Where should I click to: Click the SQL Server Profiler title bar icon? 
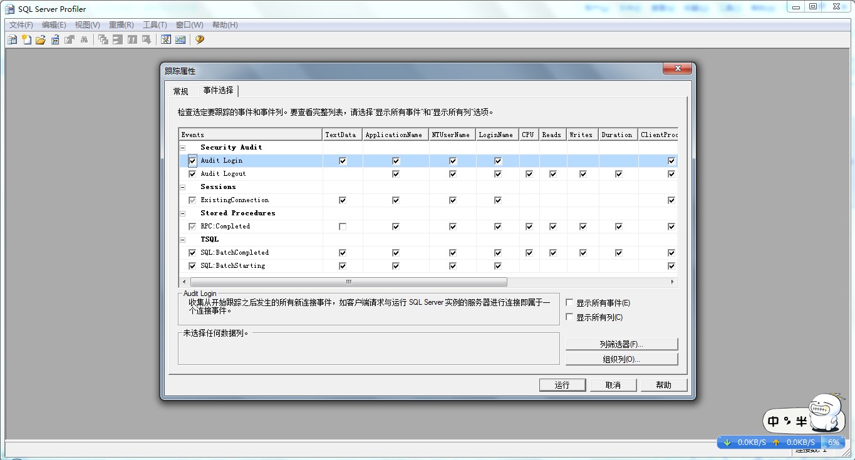[x=10, y=9]
